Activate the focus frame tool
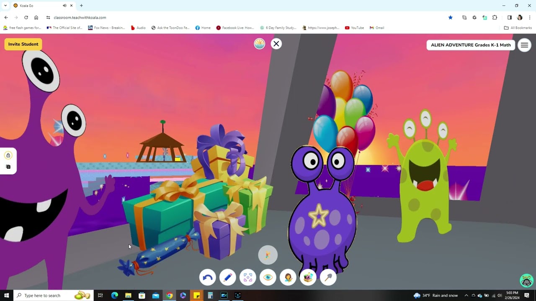This screenshot has height=301, width=536. pyautogui.click(x=248, y=278)
